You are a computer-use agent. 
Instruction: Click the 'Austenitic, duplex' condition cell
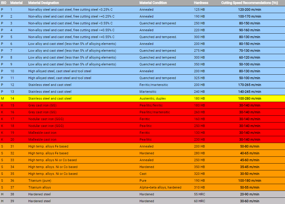[x=153, y=99]
